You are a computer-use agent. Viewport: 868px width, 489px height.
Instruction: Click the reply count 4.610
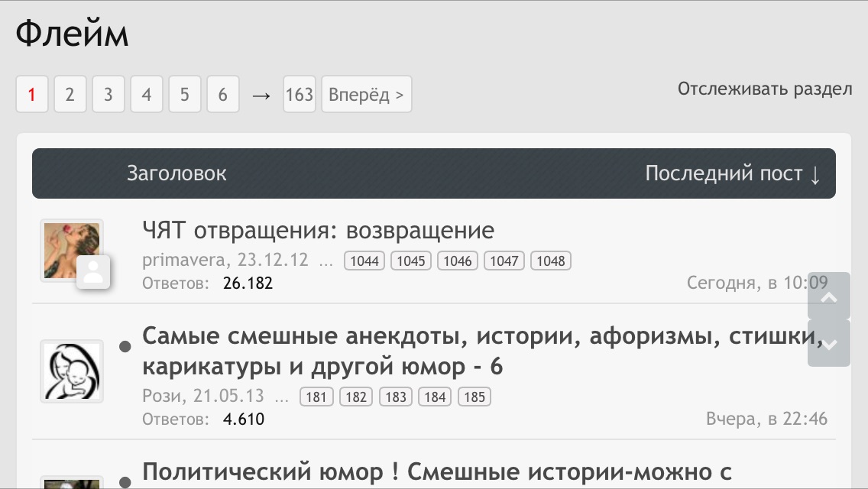[244, 419]
